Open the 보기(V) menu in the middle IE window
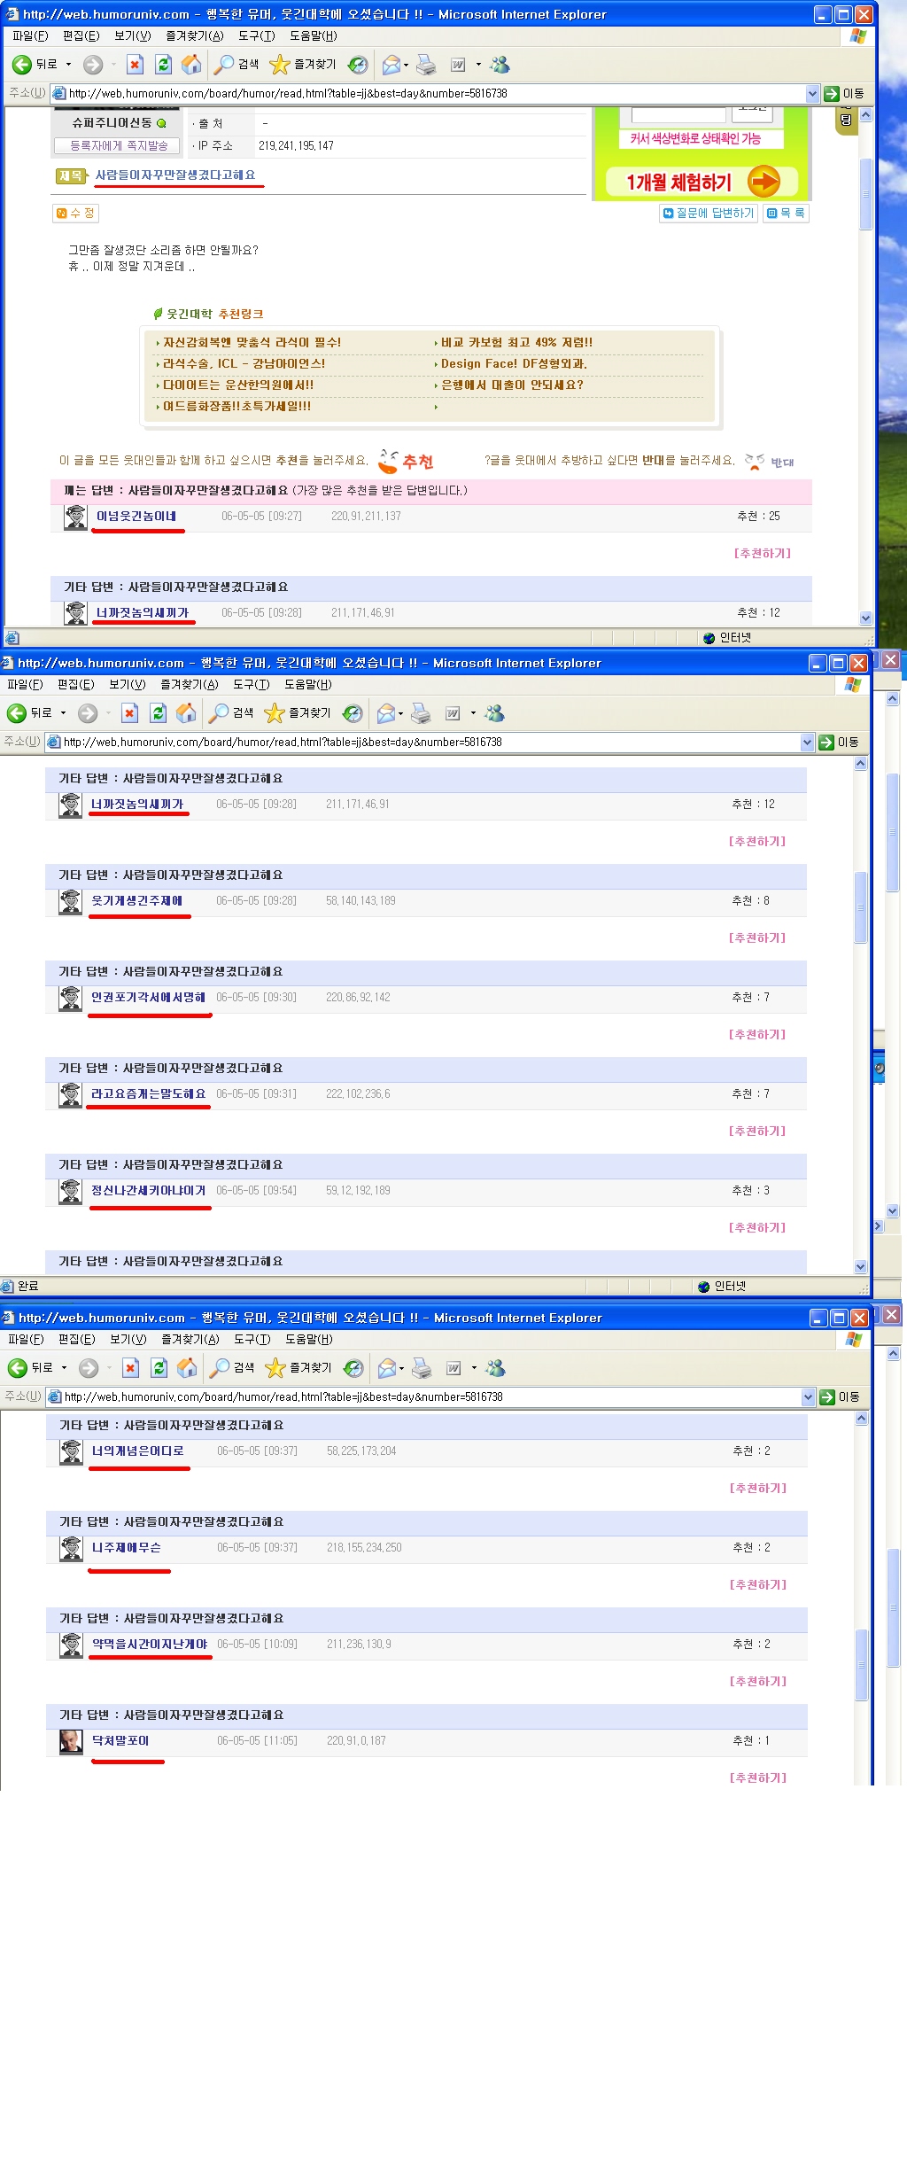This screenshot has height=2178, width=907. 127,684
